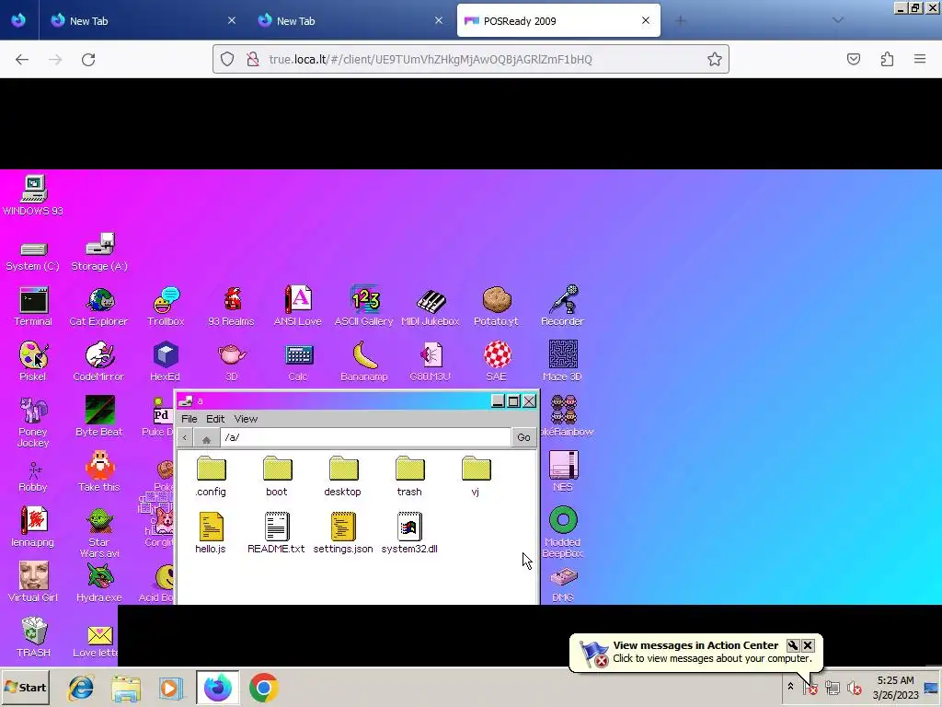Select the desktop folder
The width and height of the screenshot is (942, 707).
coord(343,476)
